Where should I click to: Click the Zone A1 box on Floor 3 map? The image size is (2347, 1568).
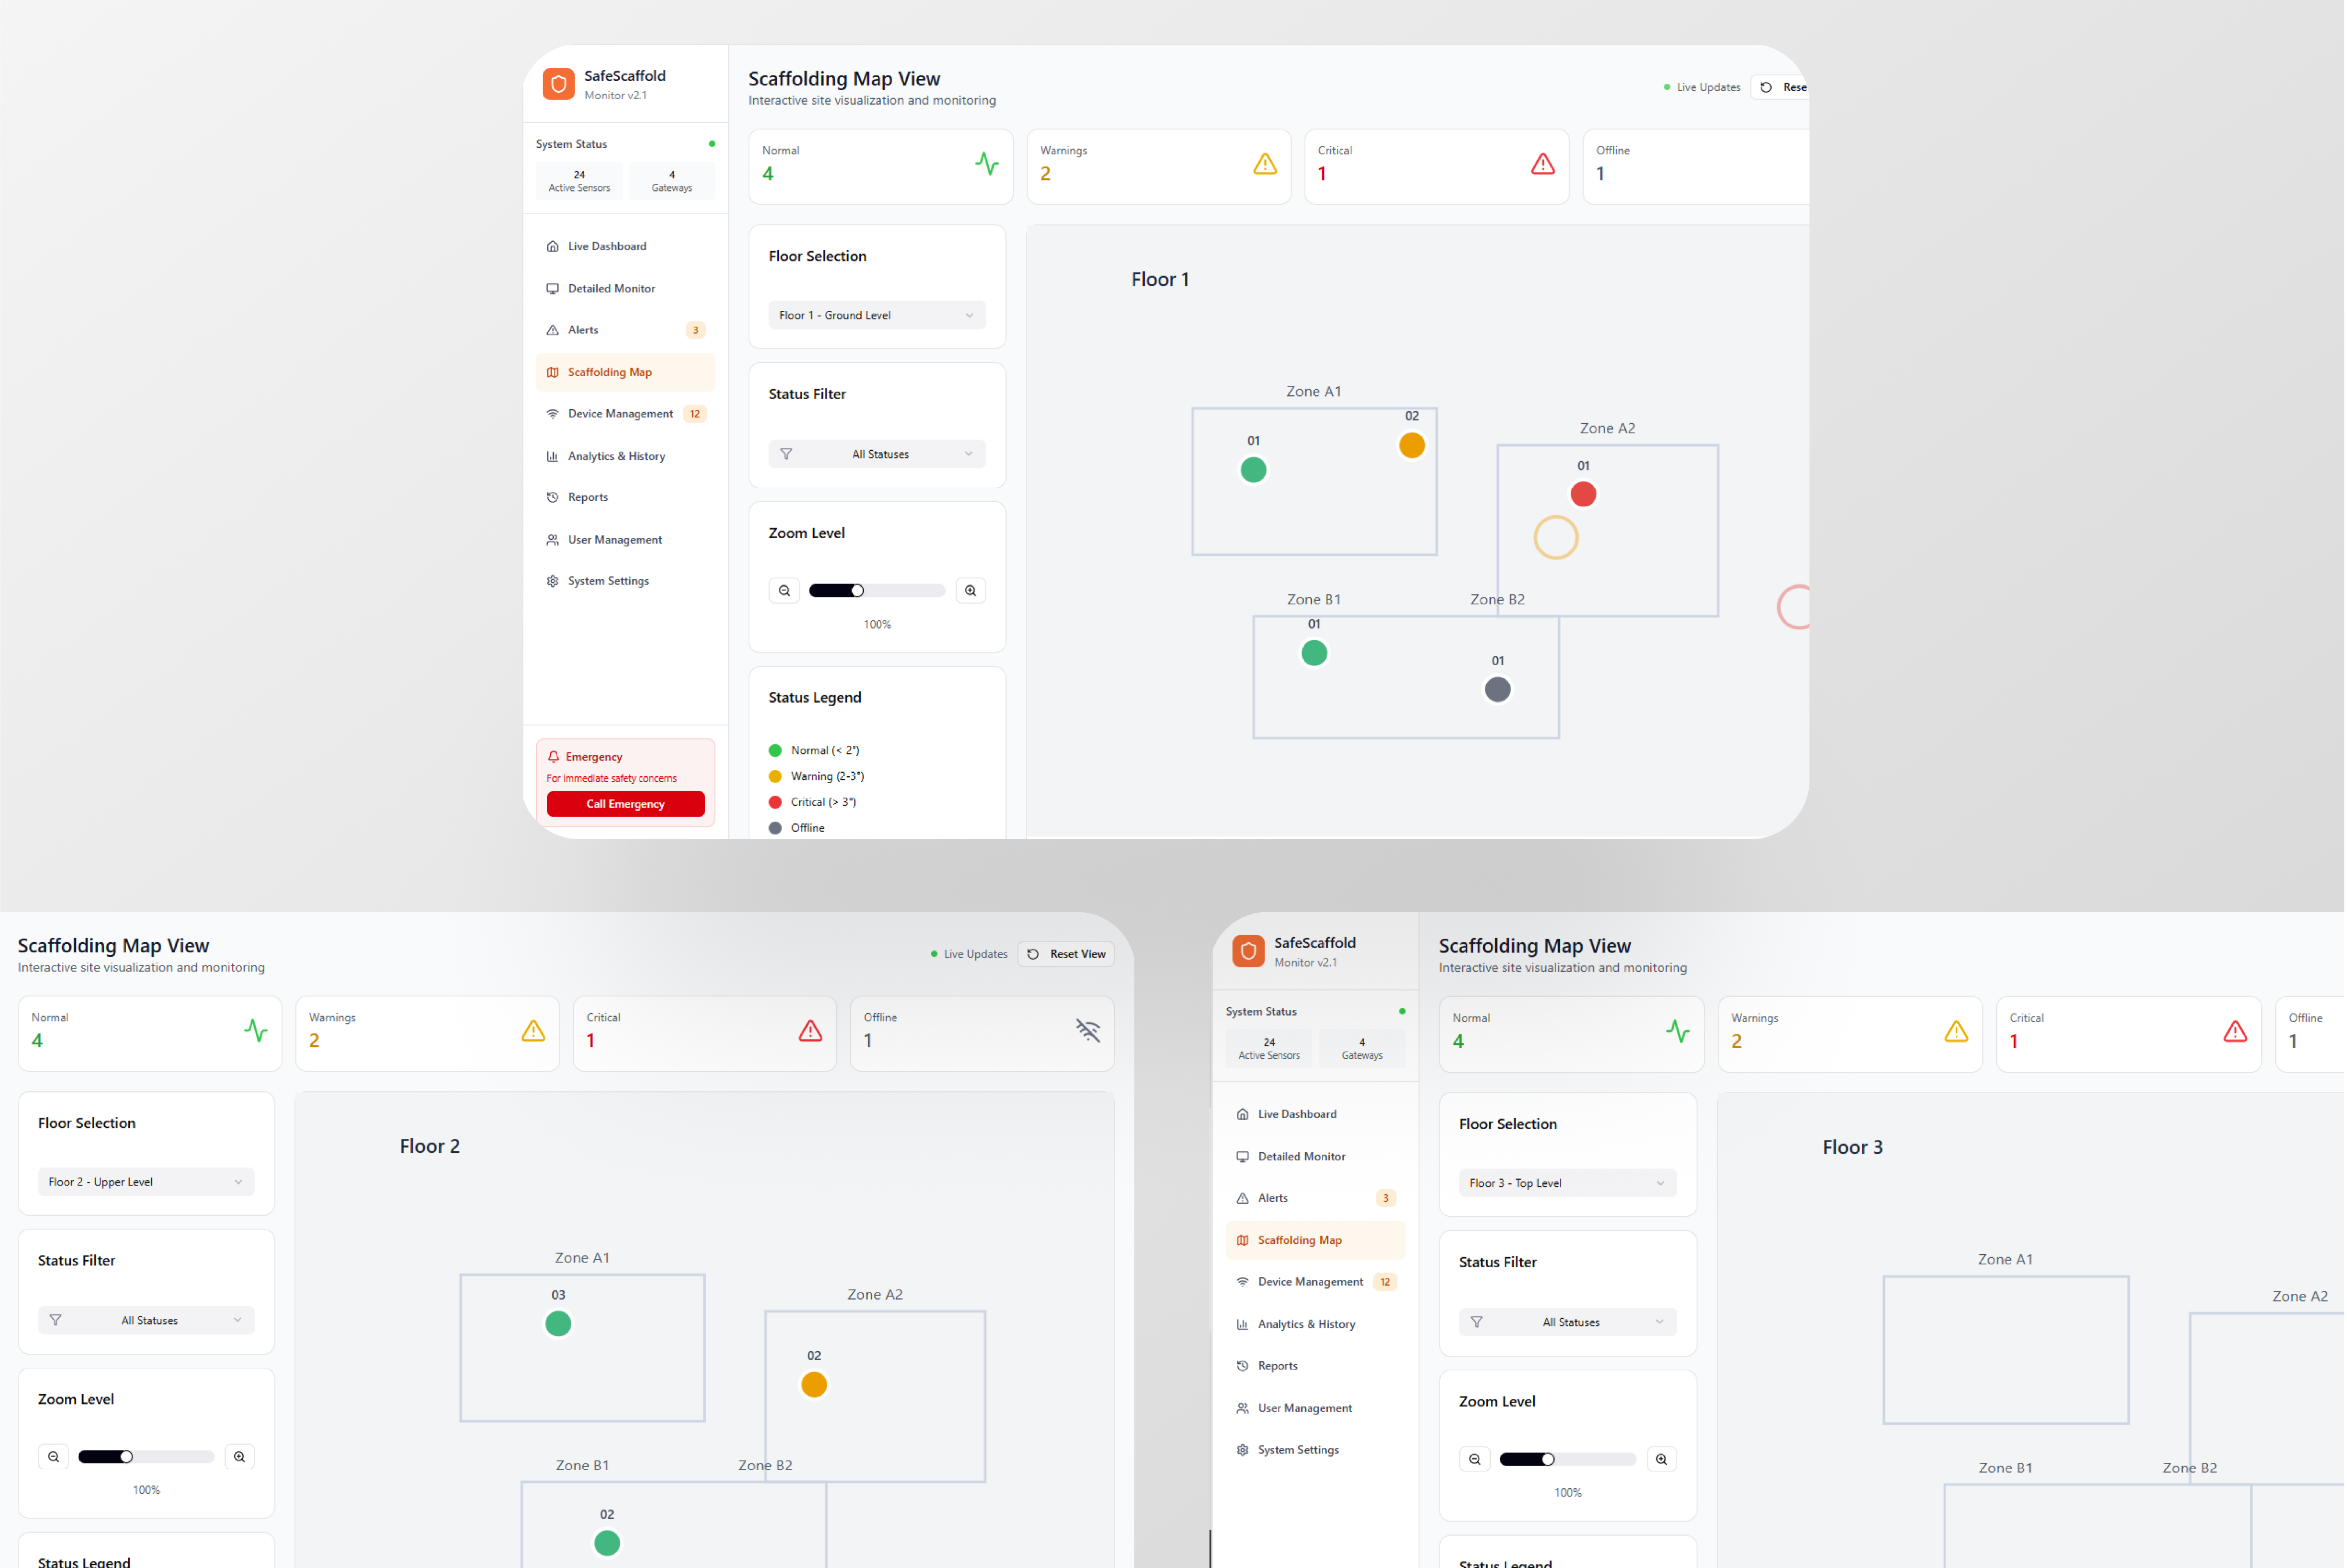(x=2007, y=1350)
